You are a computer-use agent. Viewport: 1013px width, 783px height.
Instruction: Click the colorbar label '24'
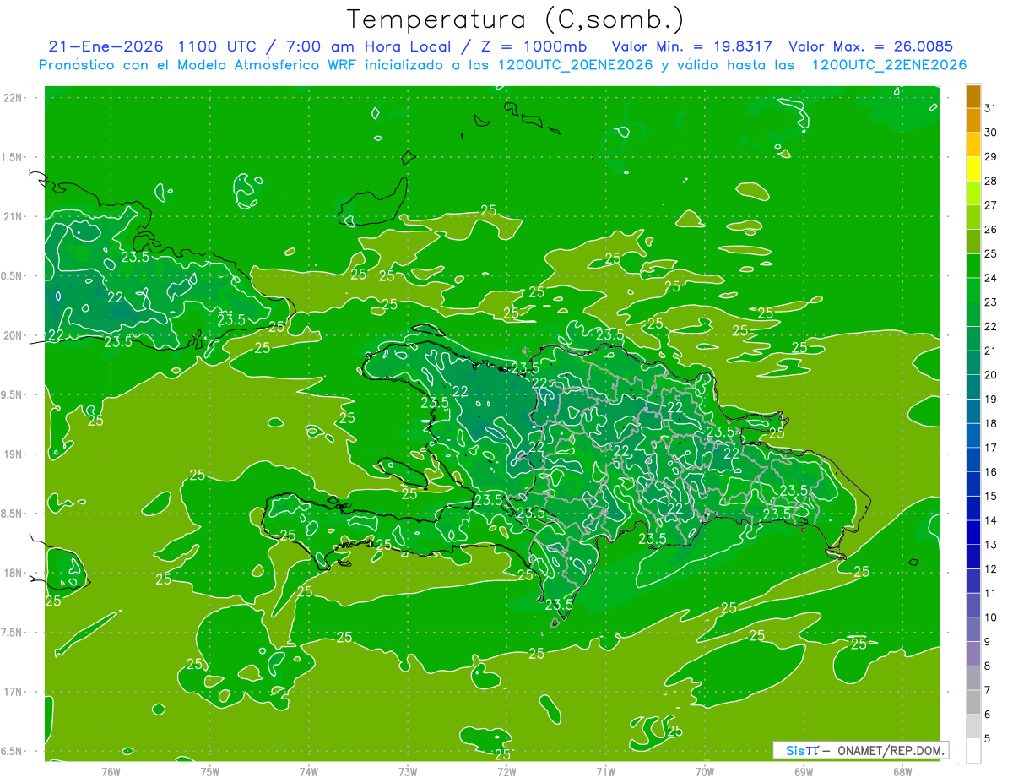click(990, 278)
